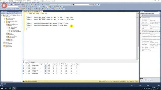Open the Project menu
161x90 pixels.
[x=22, y=3]
